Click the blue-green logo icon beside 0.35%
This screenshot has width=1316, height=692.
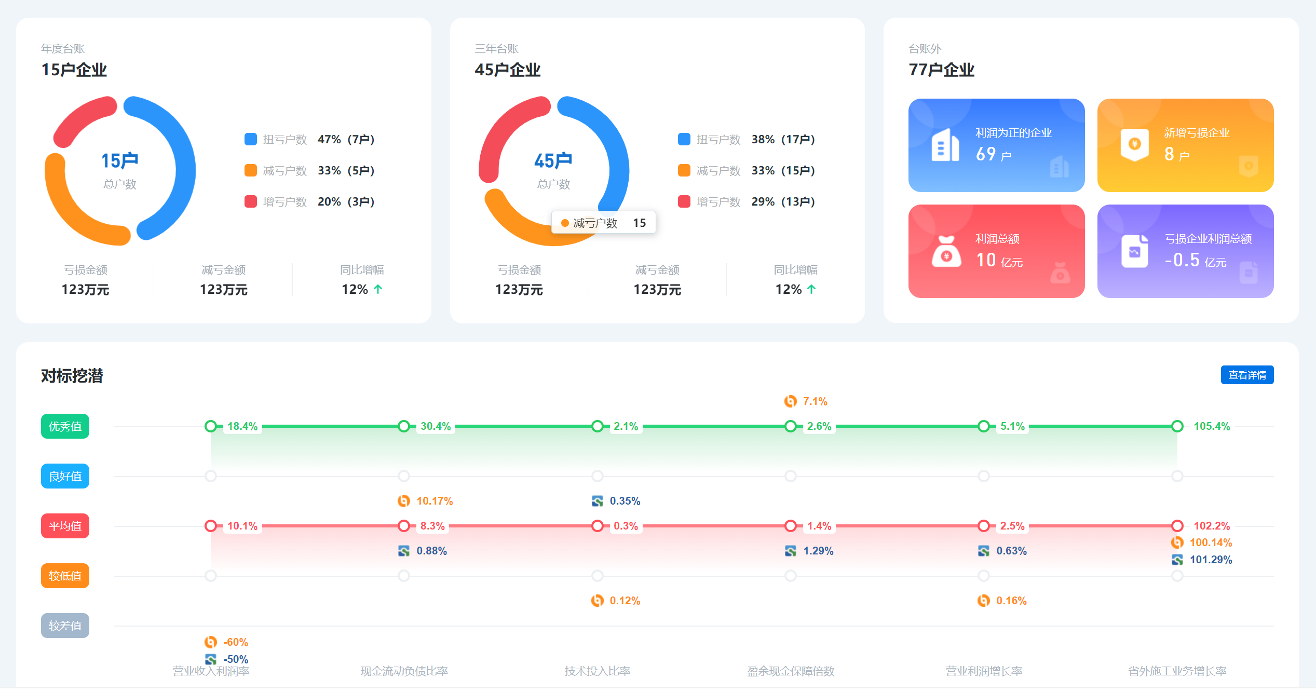[597, 501]
